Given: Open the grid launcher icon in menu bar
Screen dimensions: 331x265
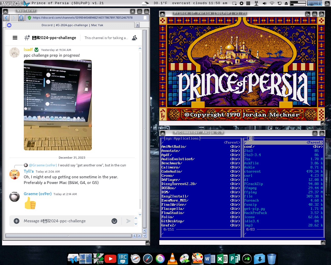Looking at the screenshot, I should pos(248,3).
